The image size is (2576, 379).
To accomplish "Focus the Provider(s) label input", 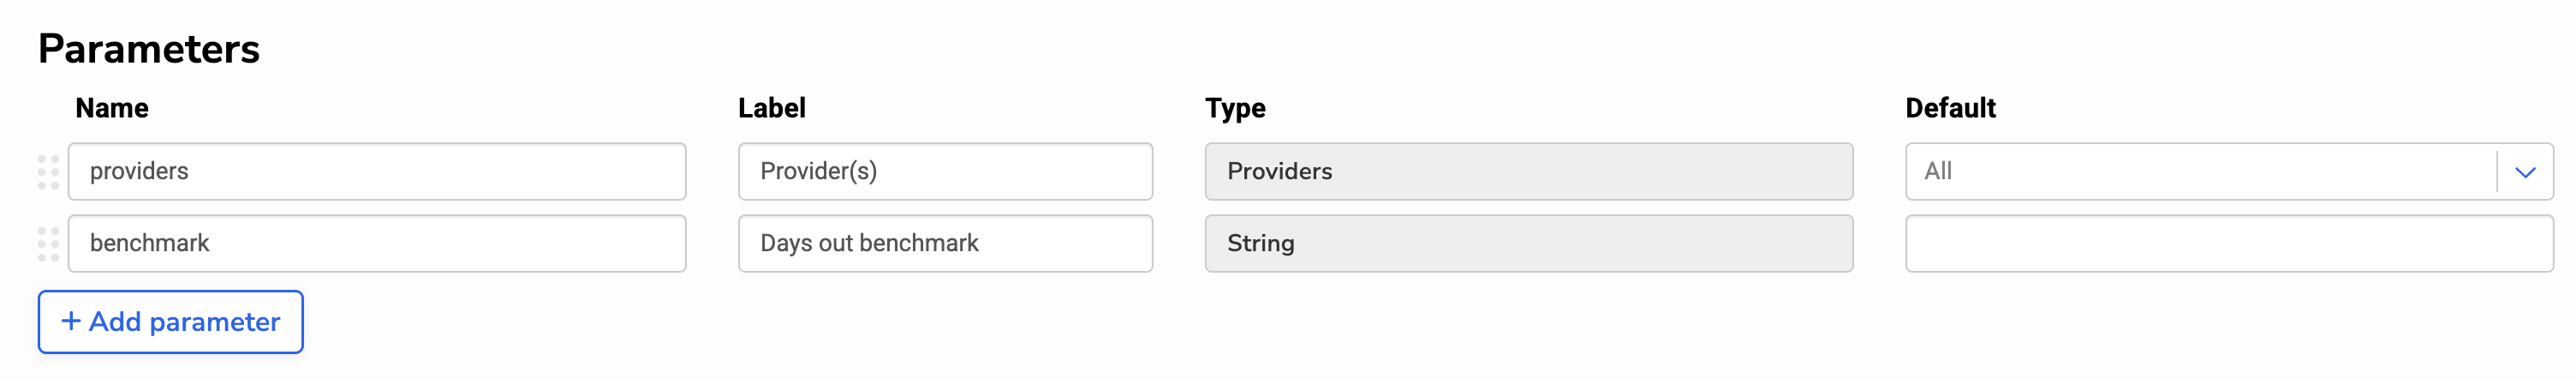I will [x=945, y=172].
